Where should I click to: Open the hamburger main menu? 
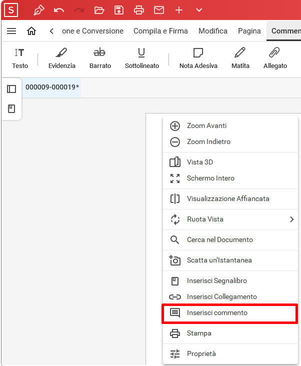point(11,31)
